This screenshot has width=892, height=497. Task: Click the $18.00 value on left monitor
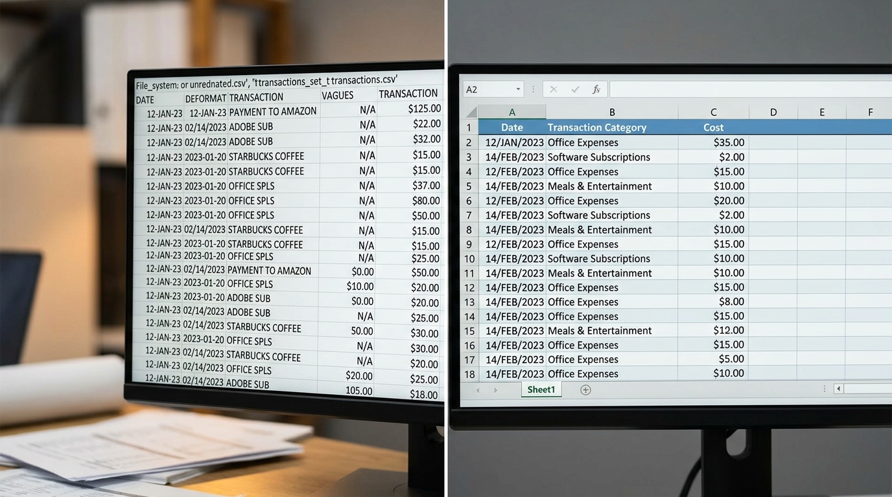[x=425, y=394]
